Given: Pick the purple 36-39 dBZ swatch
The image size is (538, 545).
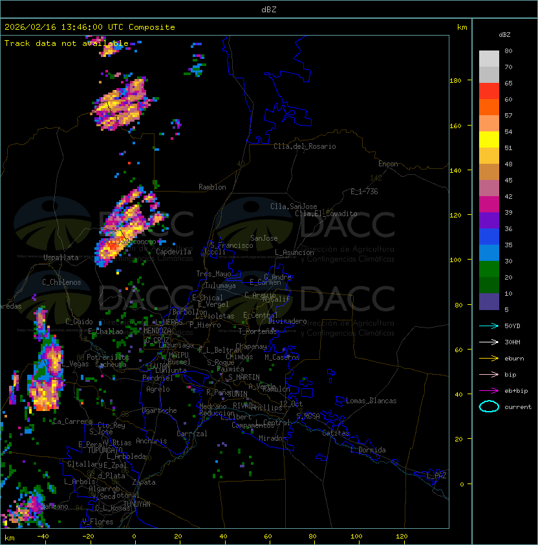Looking at the screenshot, I should (x=489, y=220).
